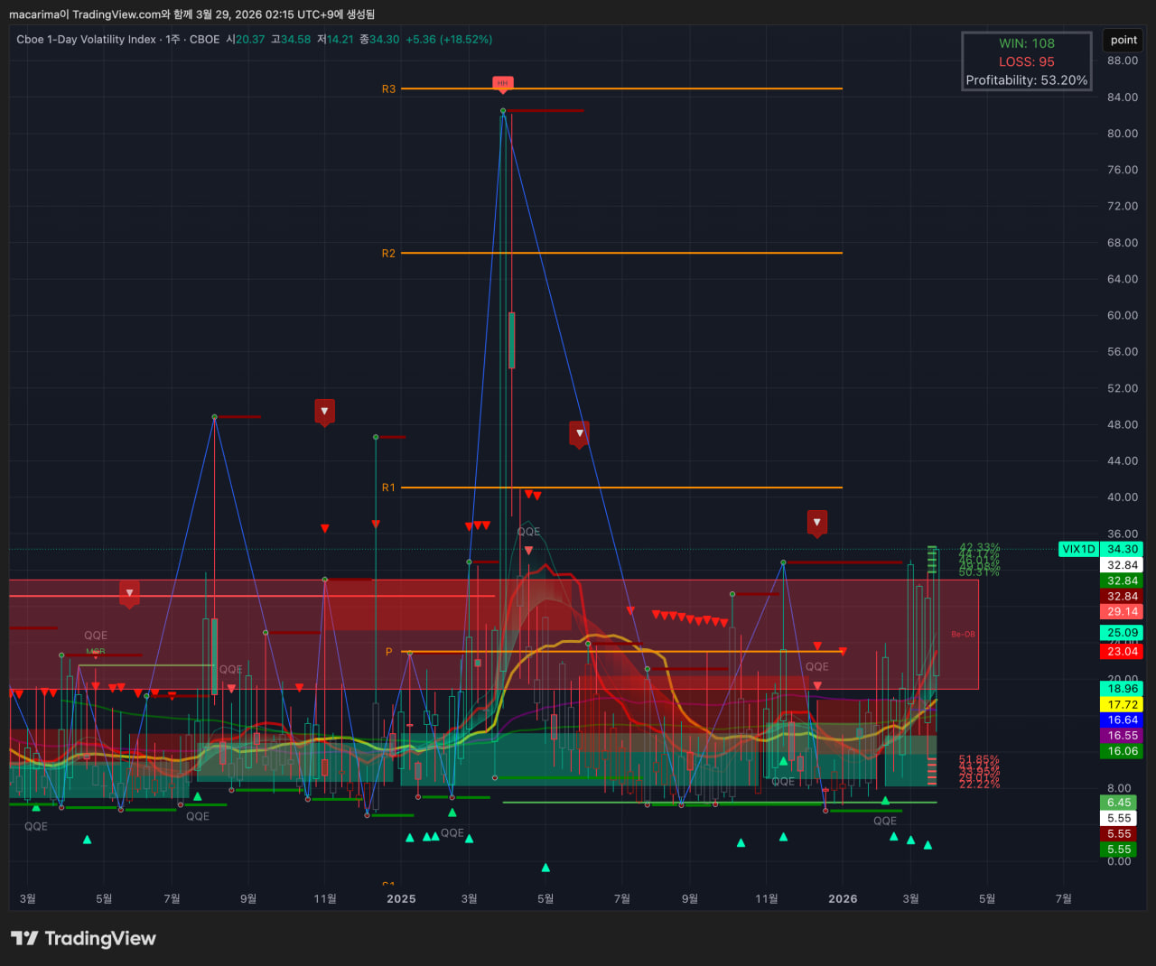
Task: Select the R1 pivot level label
Action: click(388, 488)
